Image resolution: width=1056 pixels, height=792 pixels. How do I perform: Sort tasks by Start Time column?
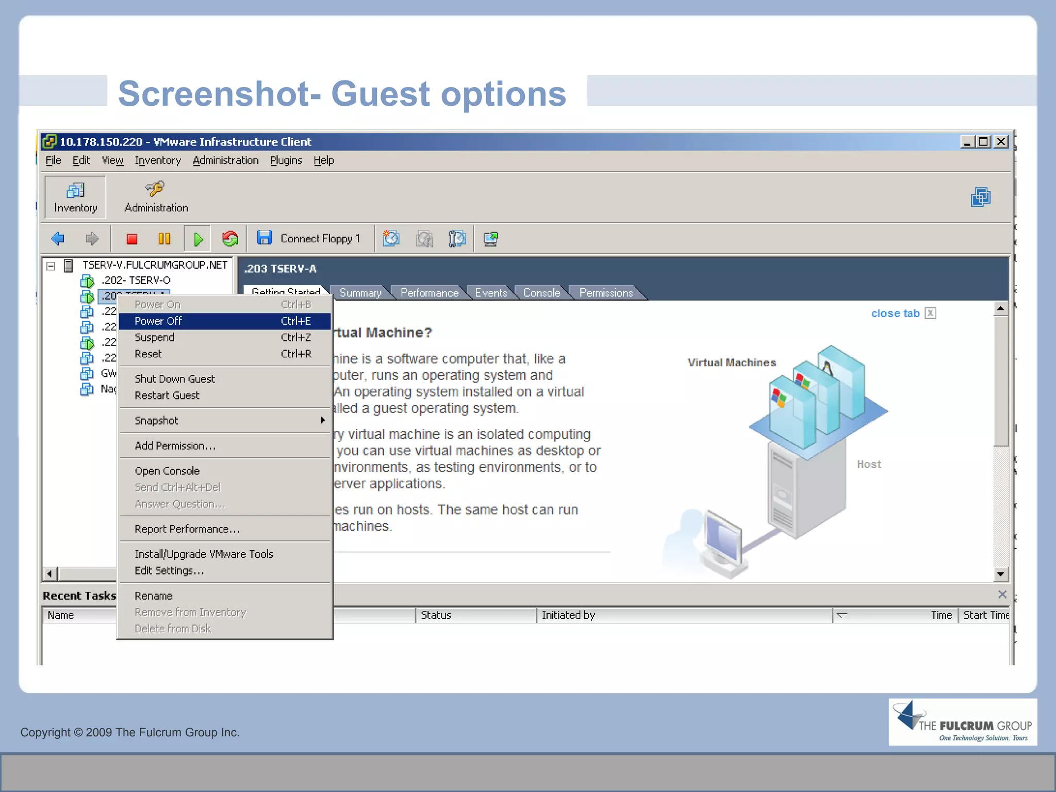984,615
